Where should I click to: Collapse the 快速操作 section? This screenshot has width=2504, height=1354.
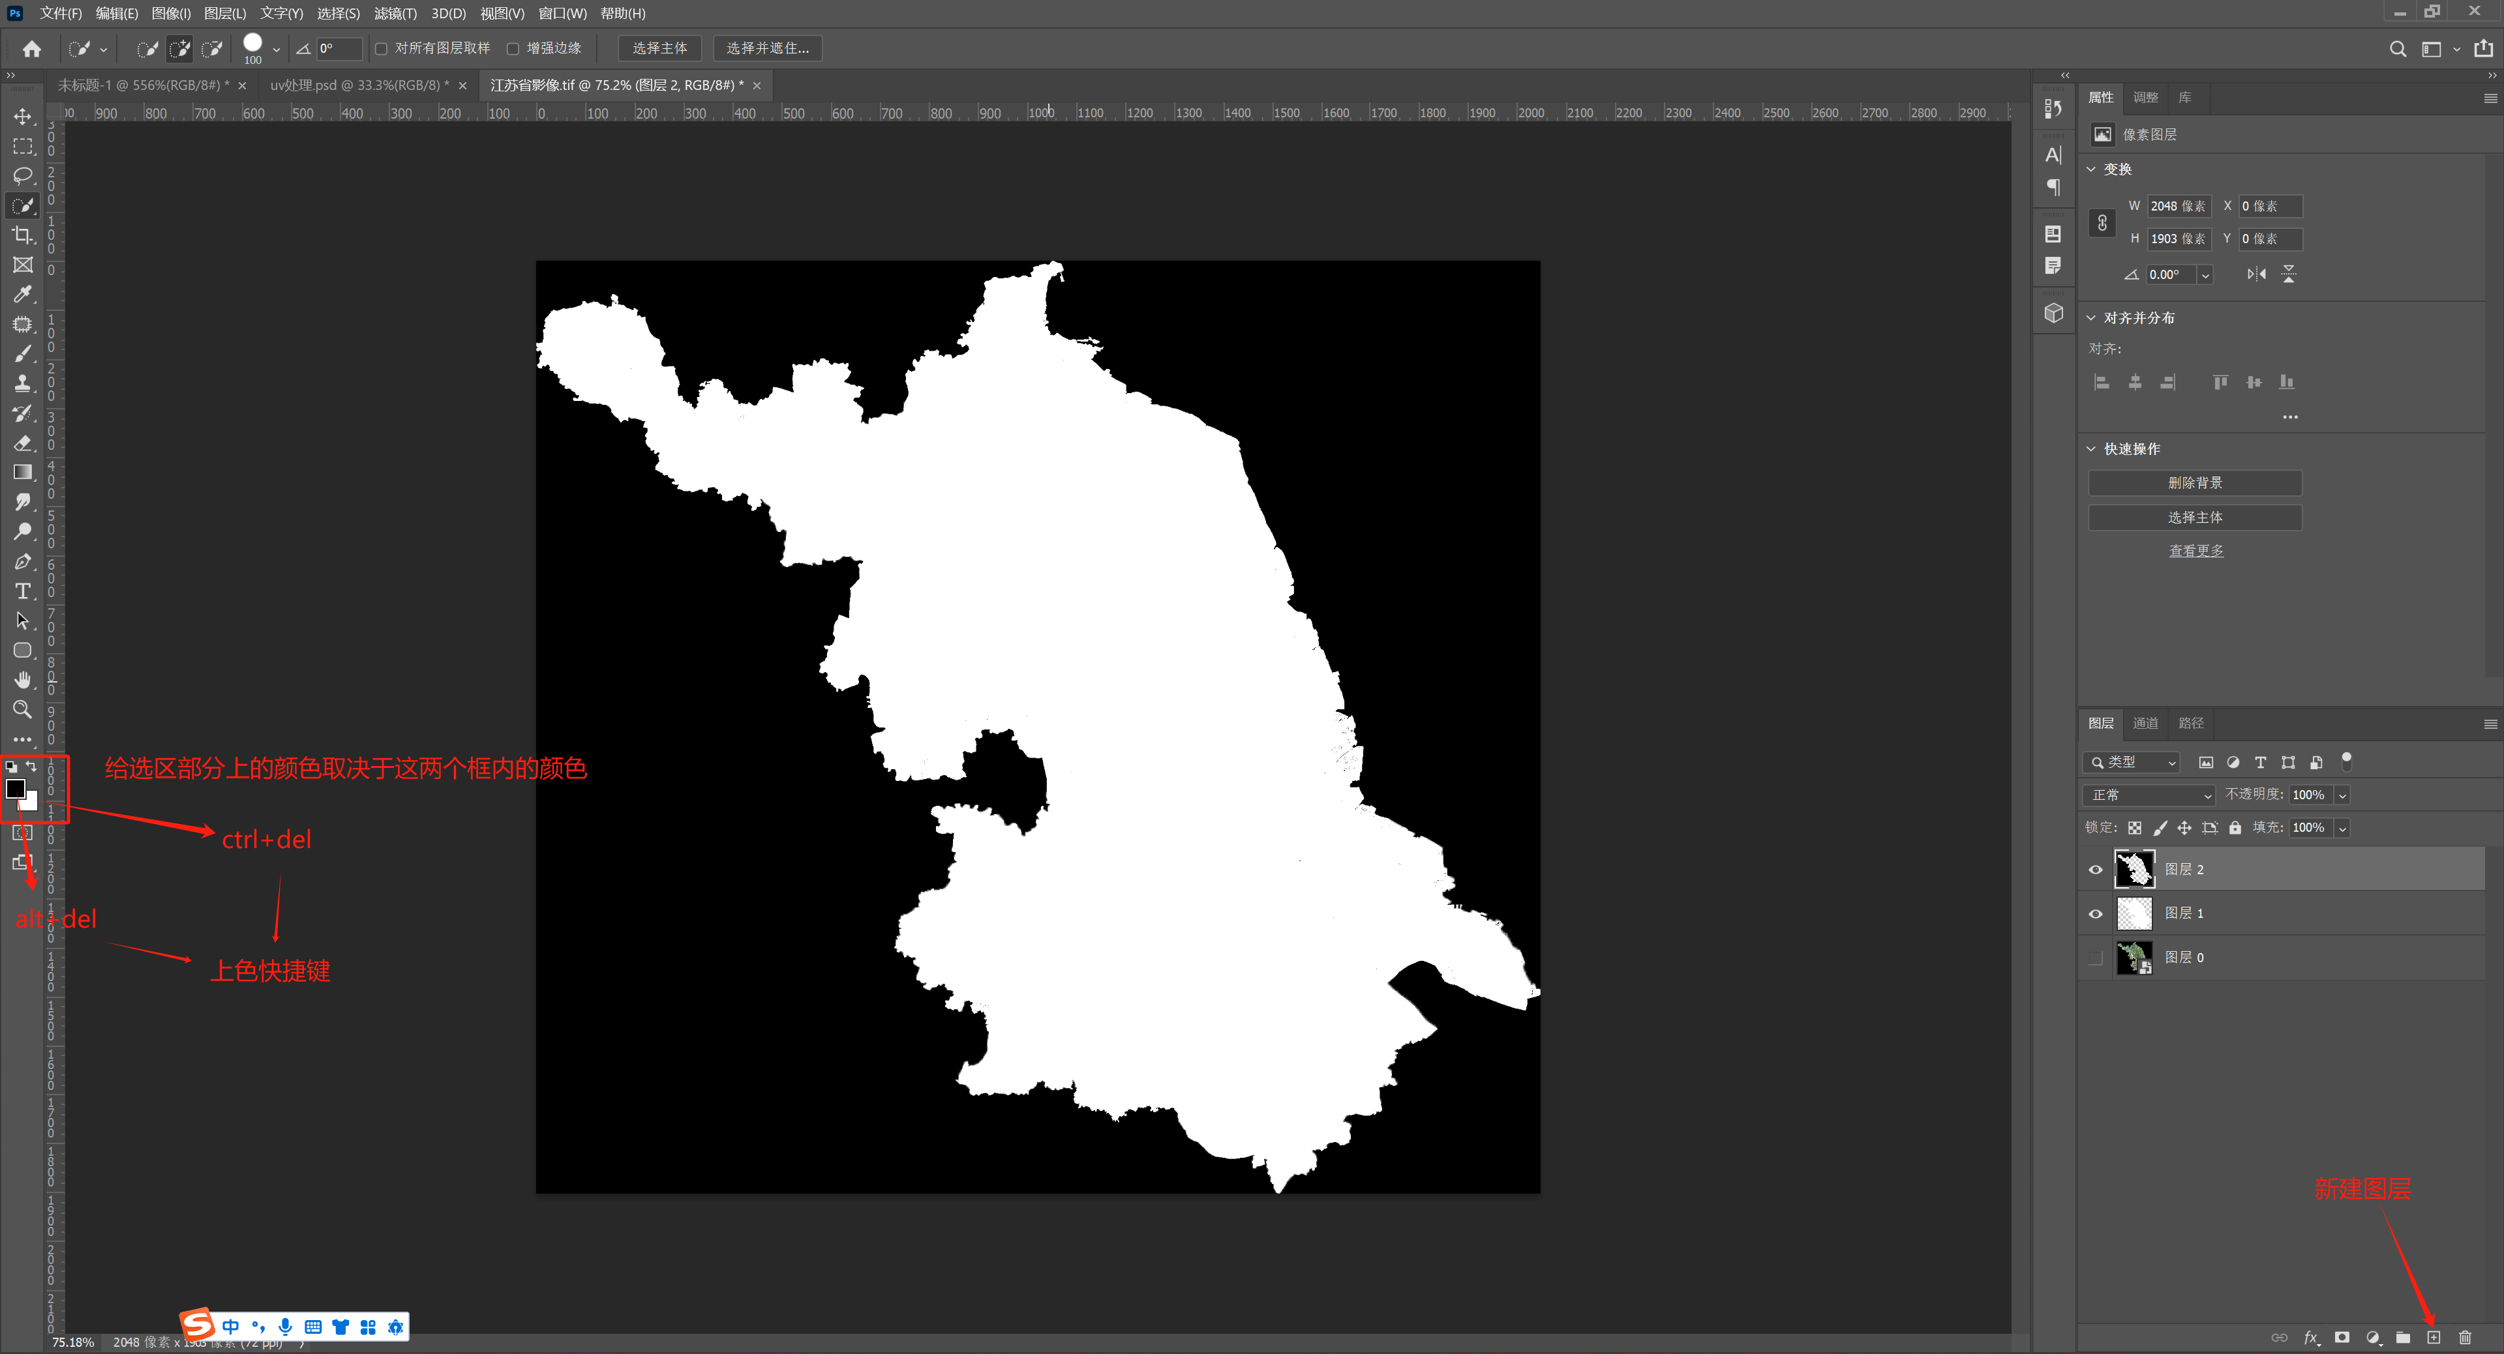pos(2092,449)
